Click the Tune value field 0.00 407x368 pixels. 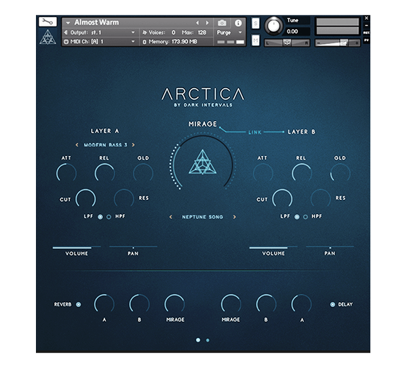298,31
